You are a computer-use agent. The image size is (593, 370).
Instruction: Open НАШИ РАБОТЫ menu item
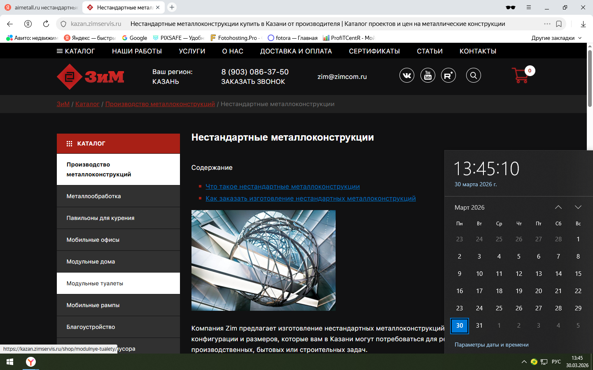click(137, 51)
